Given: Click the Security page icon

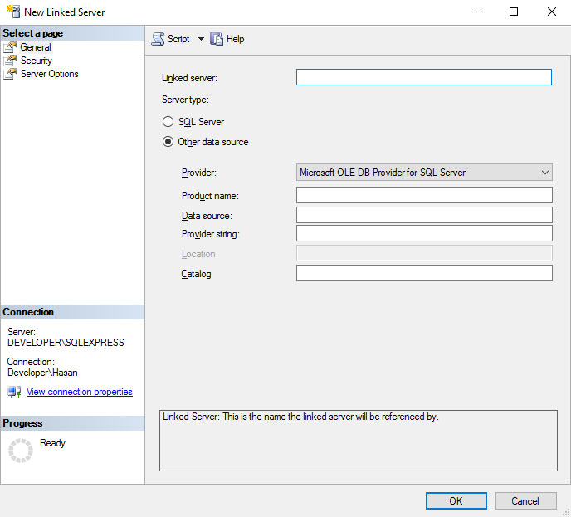Looking at the screenshot, I should click(x=10, y=61).
